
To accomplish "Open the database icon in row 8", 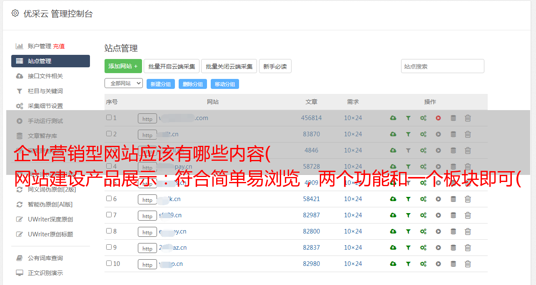I will click(453, 231).
